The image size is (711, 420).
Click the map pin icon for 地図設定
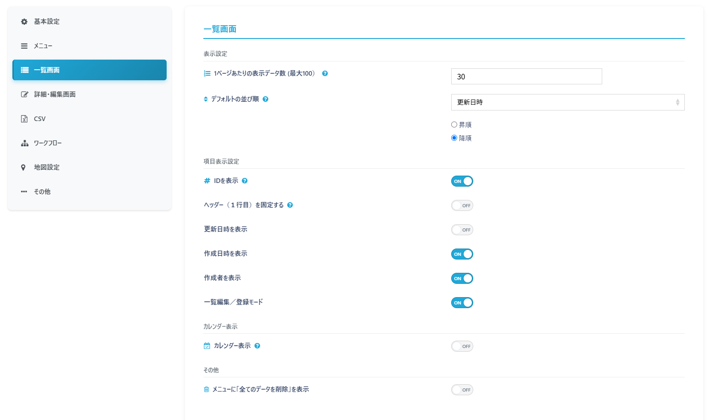[23, 167]
